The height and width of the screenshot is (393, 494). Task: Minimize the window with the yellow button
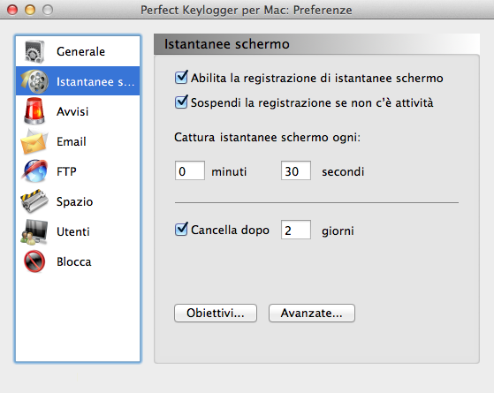(30, 10)
